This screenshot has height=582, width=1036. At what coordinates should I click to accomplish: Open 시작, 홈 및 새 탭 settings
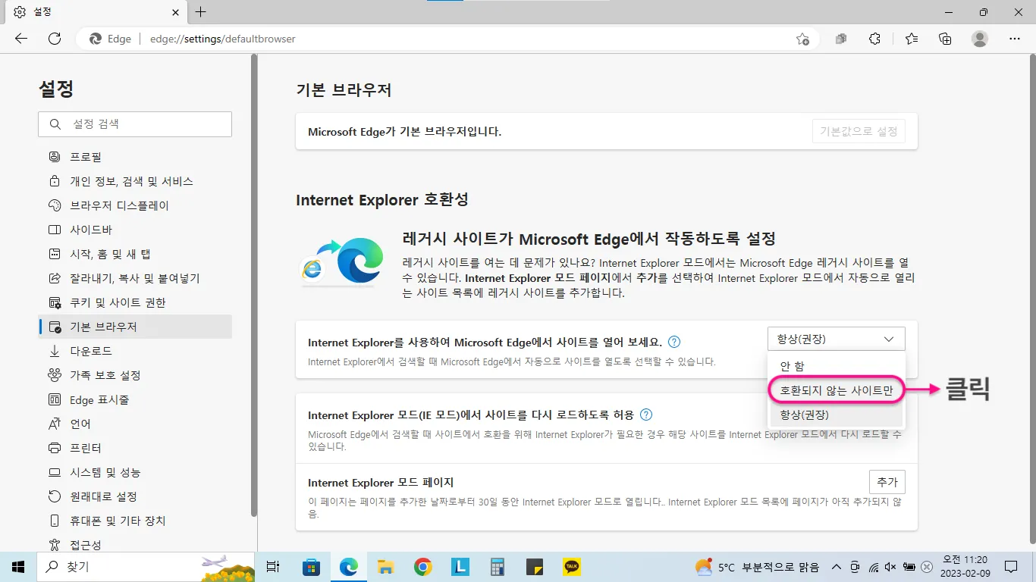point(135,254)
